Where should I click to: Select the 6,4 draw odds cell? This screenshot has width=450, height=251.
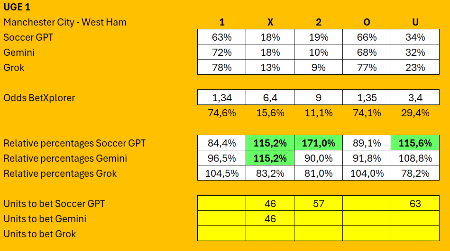270,98
